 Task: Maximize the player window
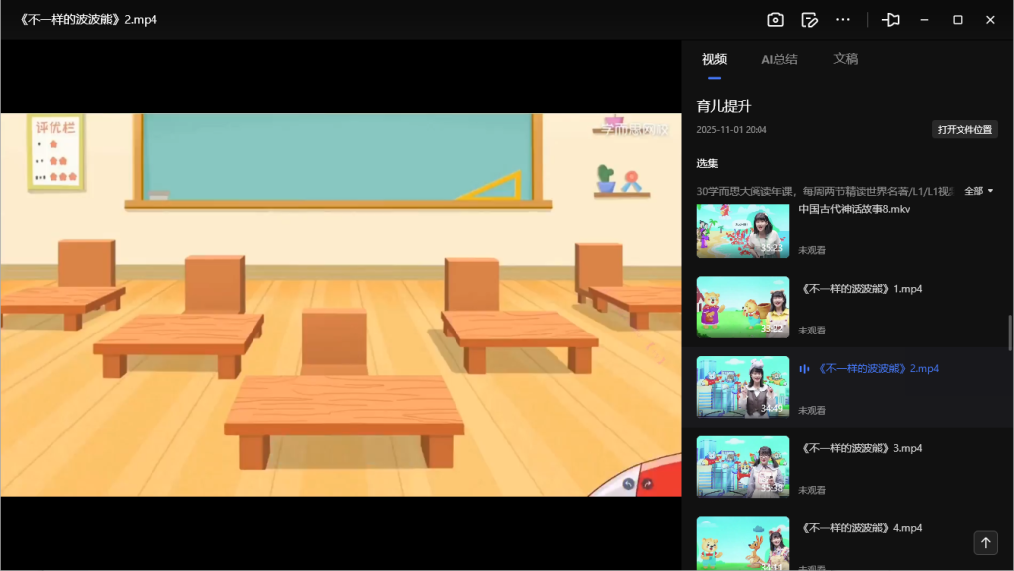click(958, 20)
